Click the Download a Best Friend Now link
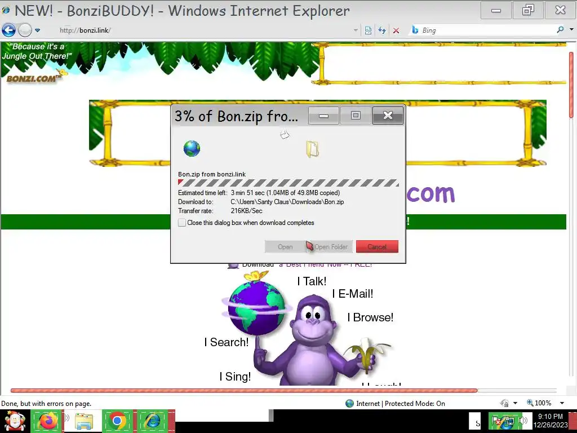This screenshot has height=433, width=577. [307, 264]
